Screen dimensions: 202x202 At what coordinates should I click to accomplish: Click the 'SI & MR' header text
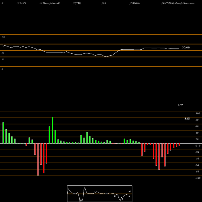(x=21, y=3)
